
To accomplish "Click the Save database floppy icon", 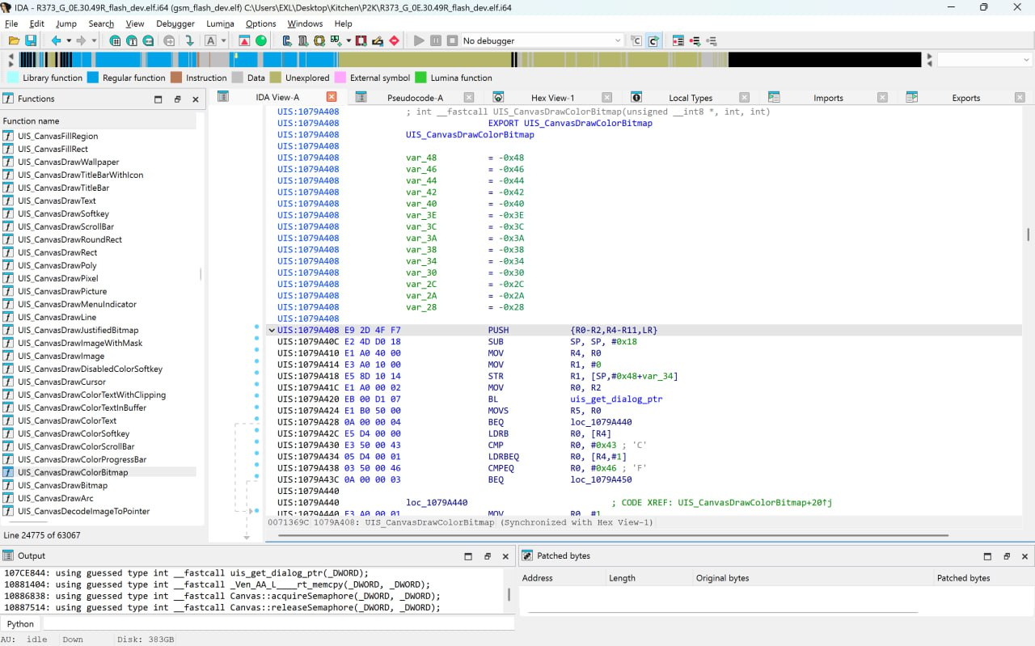I will (31, 40).
